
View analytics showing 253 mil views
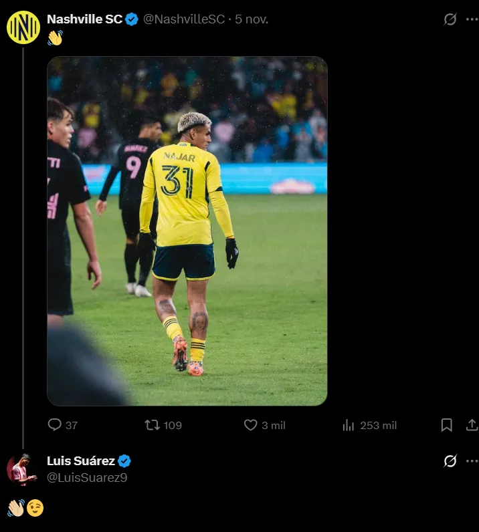point(349,425)
